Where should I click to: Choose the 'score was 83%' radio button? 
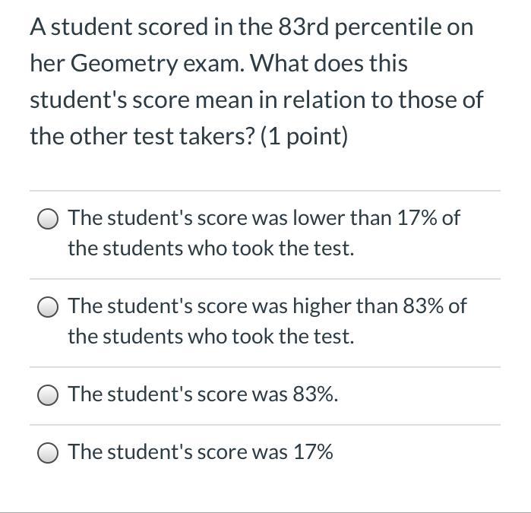tap(48, 395)
